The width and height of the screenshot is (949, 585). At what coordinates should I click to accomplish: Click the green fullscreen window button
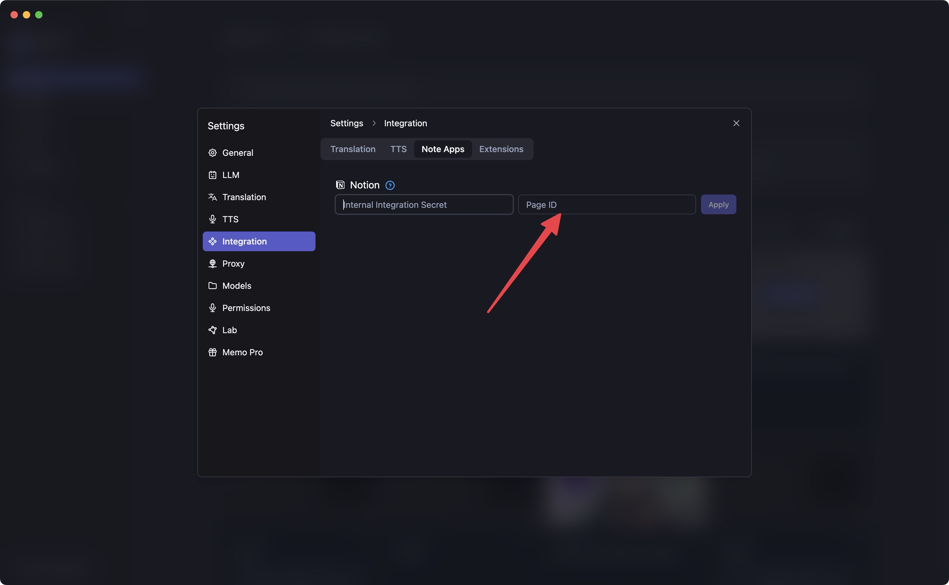coord(39,15)
